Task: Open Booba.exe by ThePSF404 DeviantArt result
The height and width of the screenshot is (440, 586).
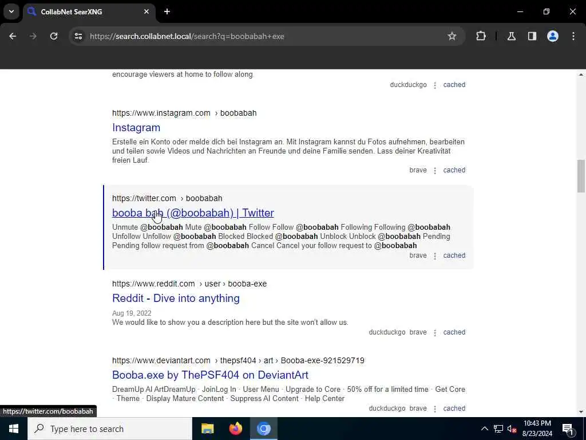Action: (x=210, y=375)
